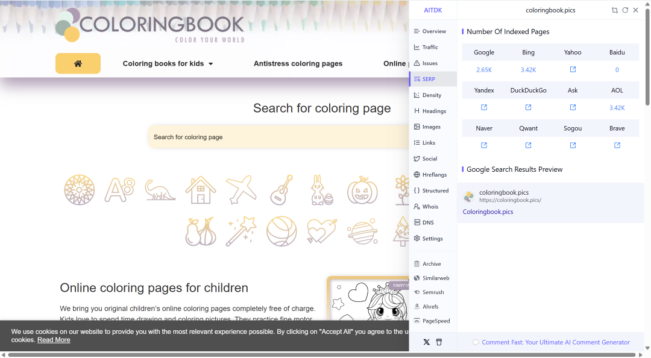The image size is (651, 358).
Task: Click the fairy tale coloring page thumbnail
Action: coord(369,298)
